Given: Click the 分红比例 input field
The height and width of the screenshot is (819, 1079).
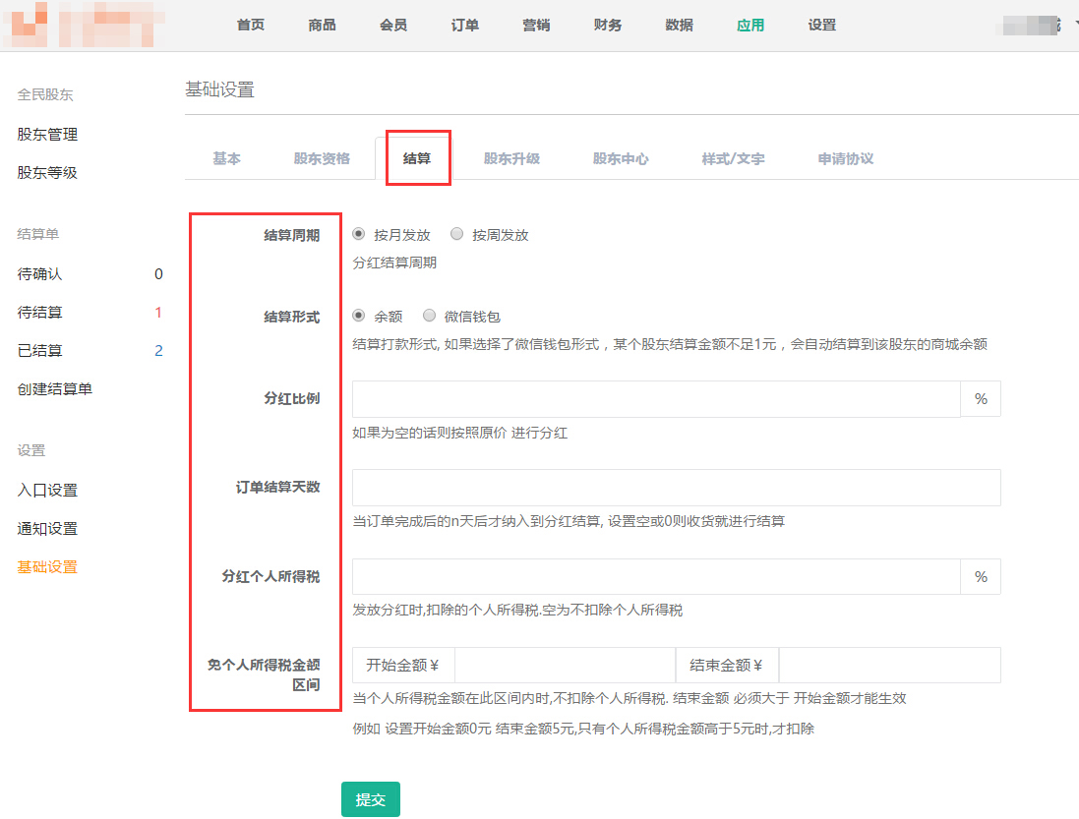Looking at the screenshot, I should pyautogui.click(x=656, y=399).
